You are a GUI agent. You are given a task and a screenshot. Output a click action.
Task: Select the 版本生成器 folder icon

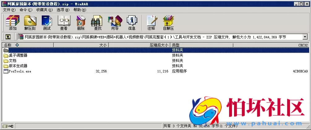click(x=6, y=66)
